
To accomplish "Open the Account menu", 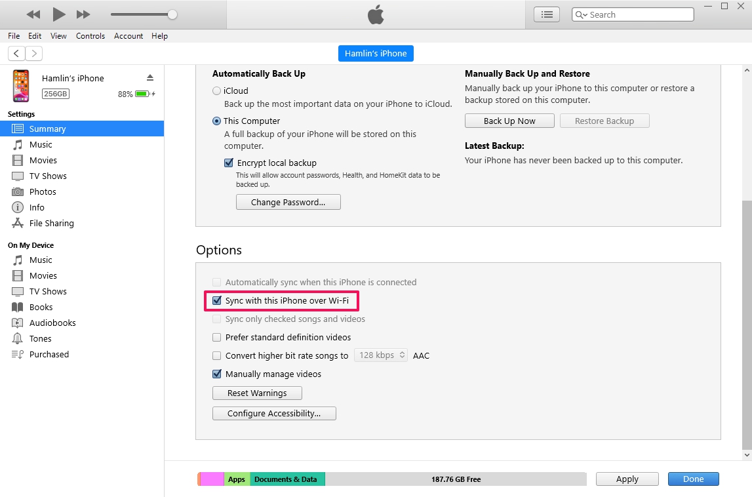I will tap(129, 36).
